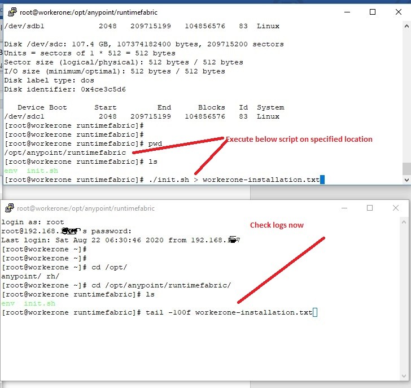Maximize the top terminal window

(373, 12)
